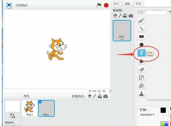Paint a new sprite icon
Screen dimensions: 171x126
click(x=94, y=96)
